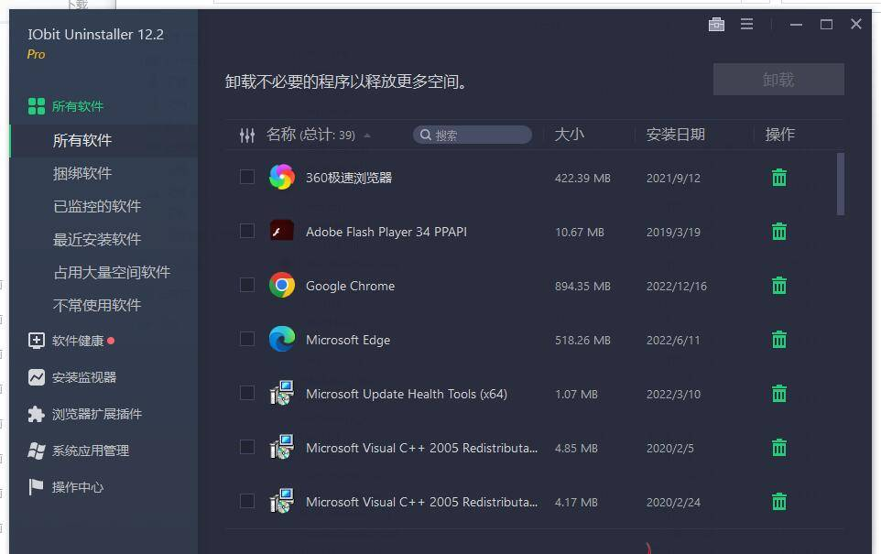Check the 4.17 MB Visual C++ 2005 checkbox

tap(247, 501)
